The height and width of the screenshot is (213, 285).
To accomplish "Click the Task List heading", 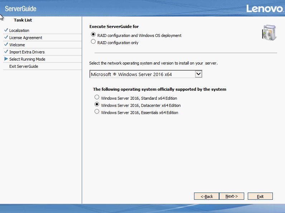I will point(23,20).
